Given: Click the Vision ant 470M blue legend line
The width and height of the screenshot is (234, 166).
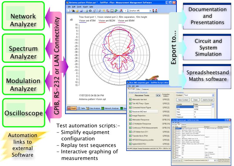Looking at the screenshot, I should 83,22.
